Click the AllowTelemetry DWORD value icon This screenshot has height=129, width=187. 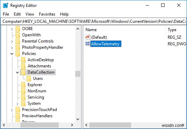88,44
